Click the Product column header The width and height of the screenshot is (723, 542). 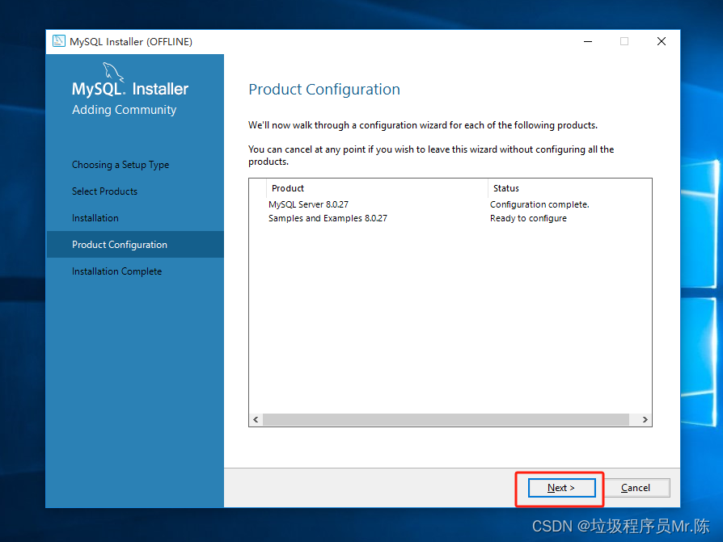coord(377,188)
